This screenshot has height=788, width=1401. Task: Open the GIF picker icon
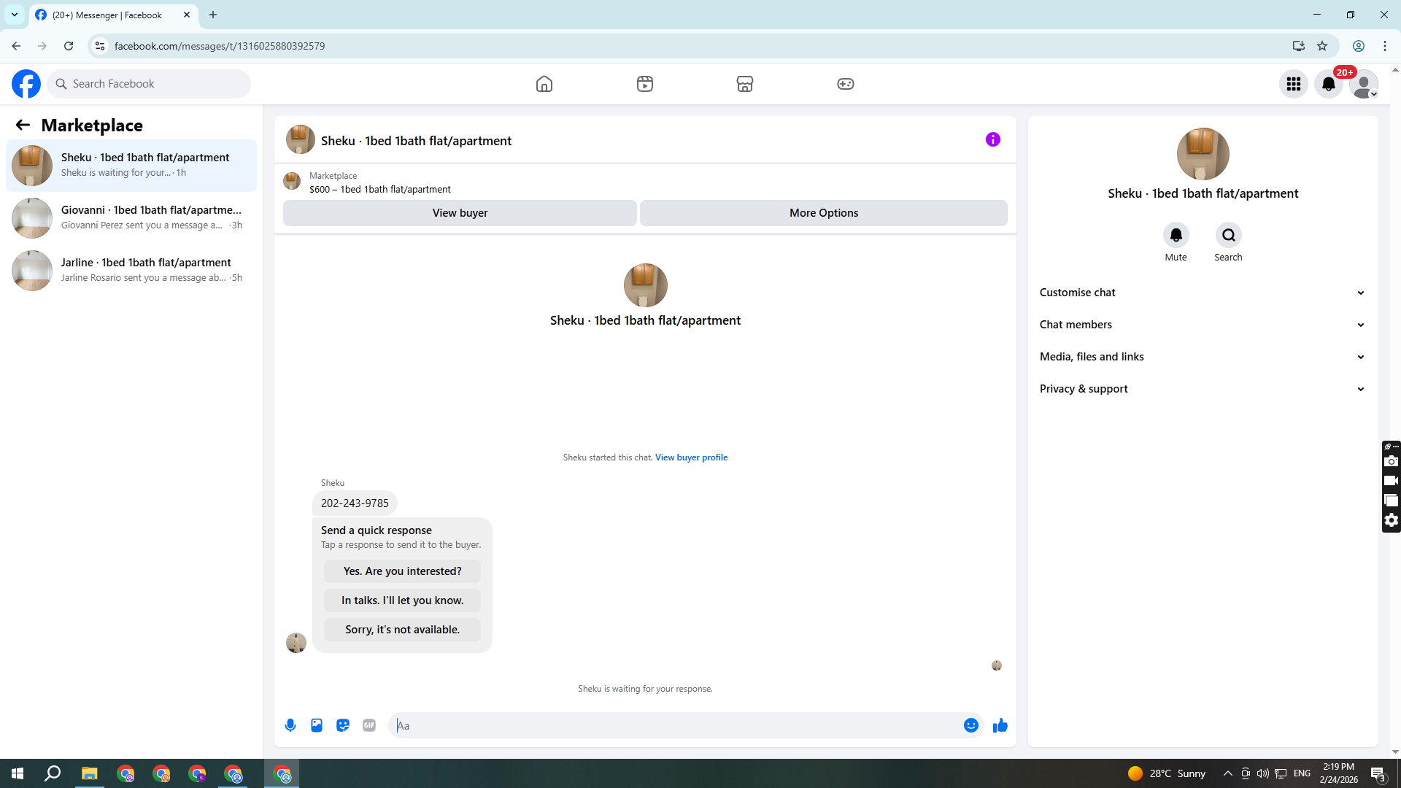[369, 725]
